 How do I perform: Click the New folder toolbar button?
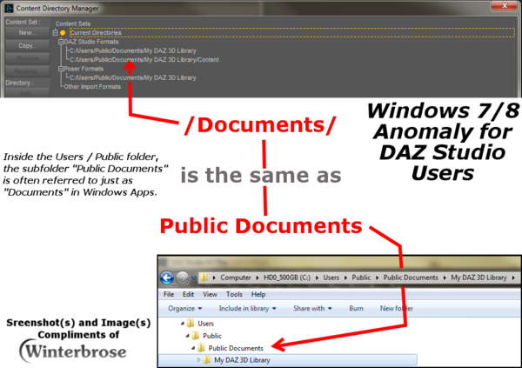397,309
